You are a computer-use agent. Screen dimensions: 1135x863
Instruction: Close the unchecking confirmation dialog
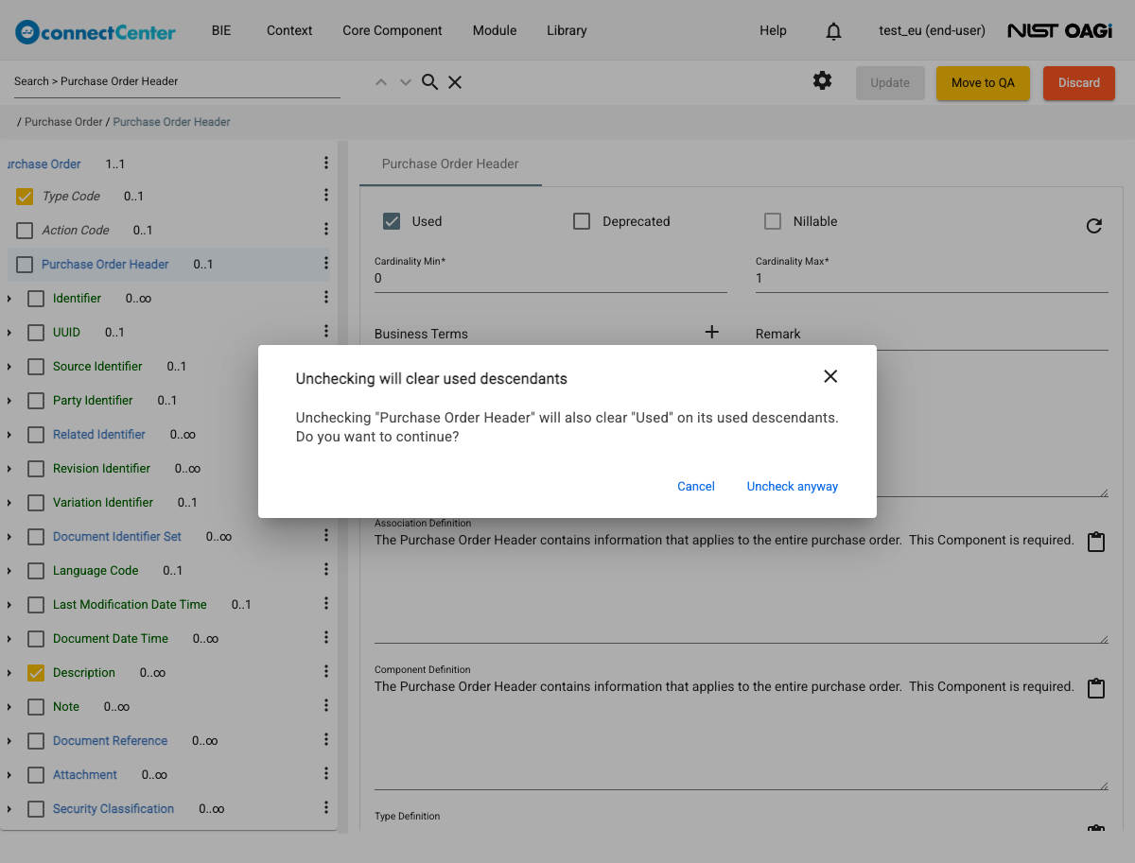coord(830,376)
